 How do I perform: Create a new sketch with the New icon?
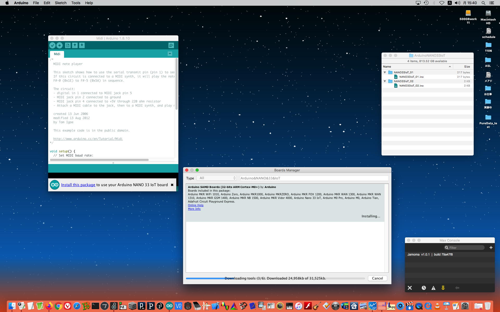click(x=68, y=45)
